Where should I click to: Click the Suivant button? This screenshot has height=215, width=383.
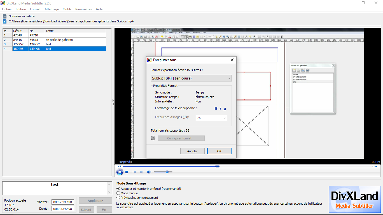[x=86, y=209]
